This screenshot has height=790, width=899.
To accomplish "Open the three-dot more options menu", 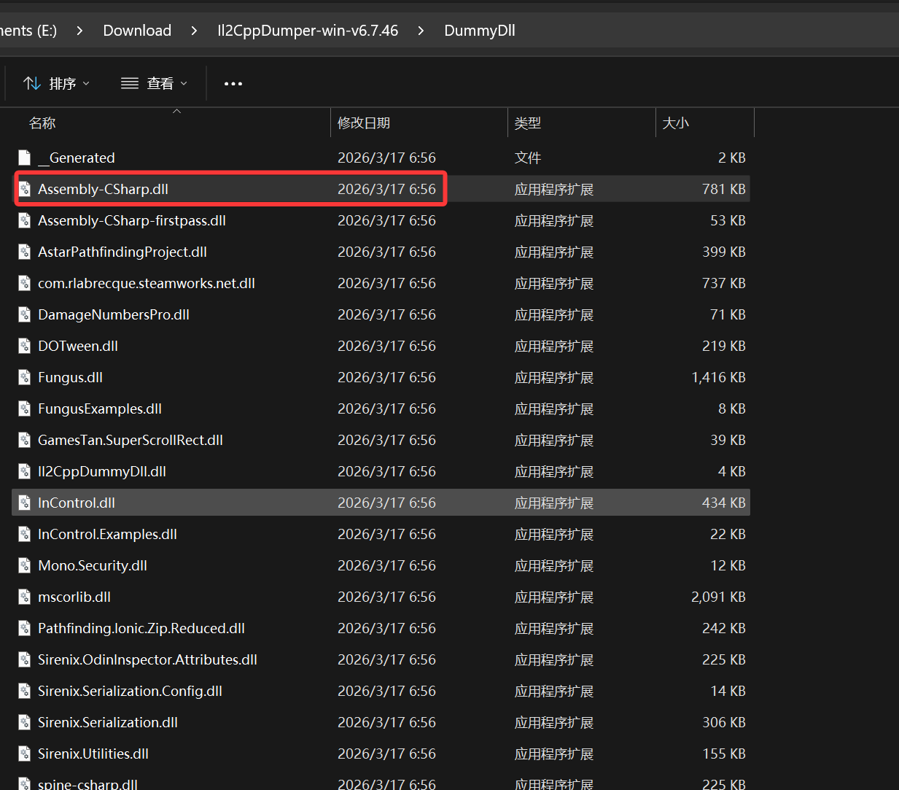I will coord(233,84).
